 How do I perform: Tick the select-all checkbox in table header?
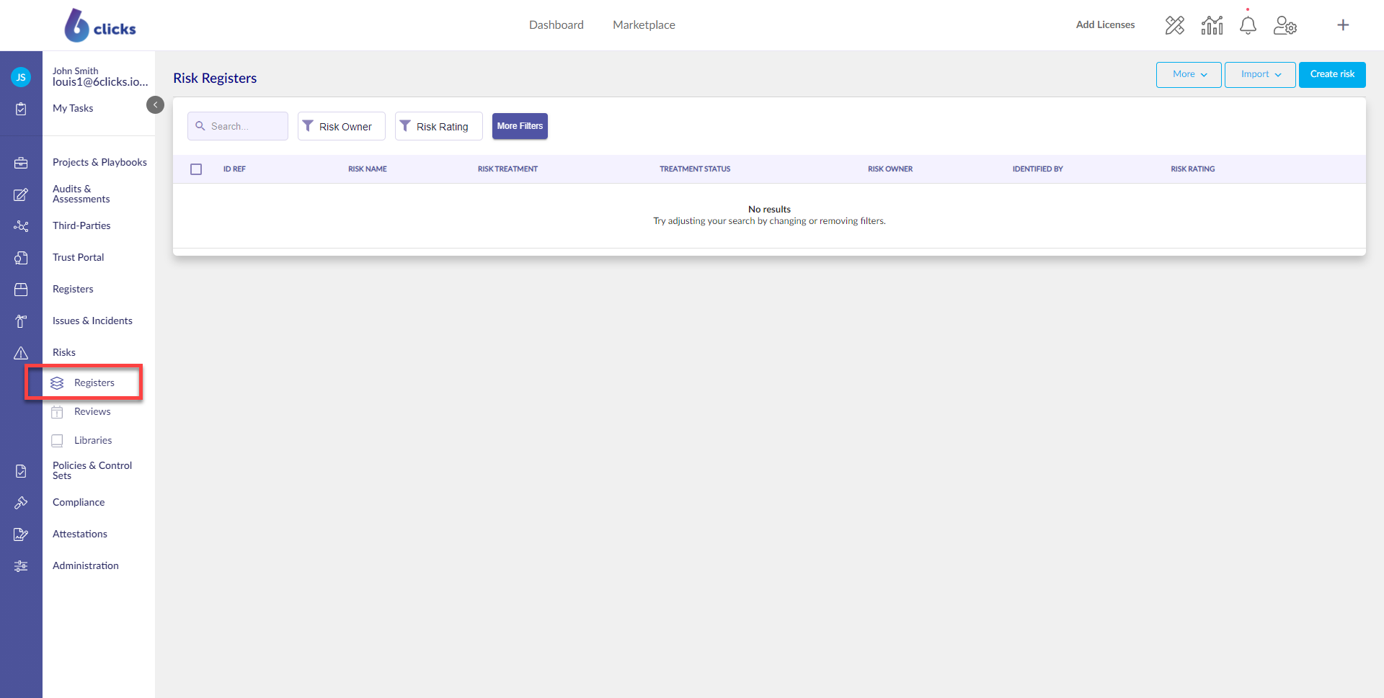click(x=196, y=169)
